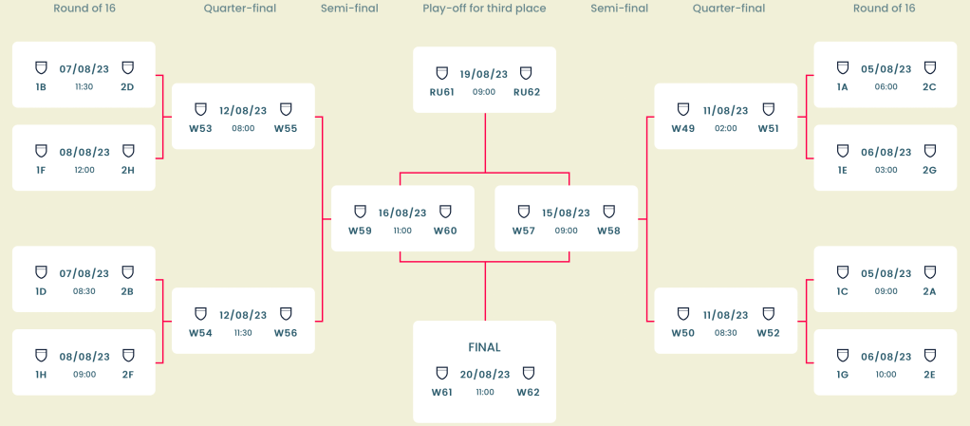Select the FINAL match card on 20/08/23
This screenshot has width=970, height=426.
click(x=484, y=371)
